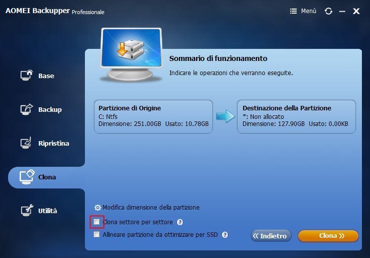Select the Partizione di Origine box

[x=153, y=116]
